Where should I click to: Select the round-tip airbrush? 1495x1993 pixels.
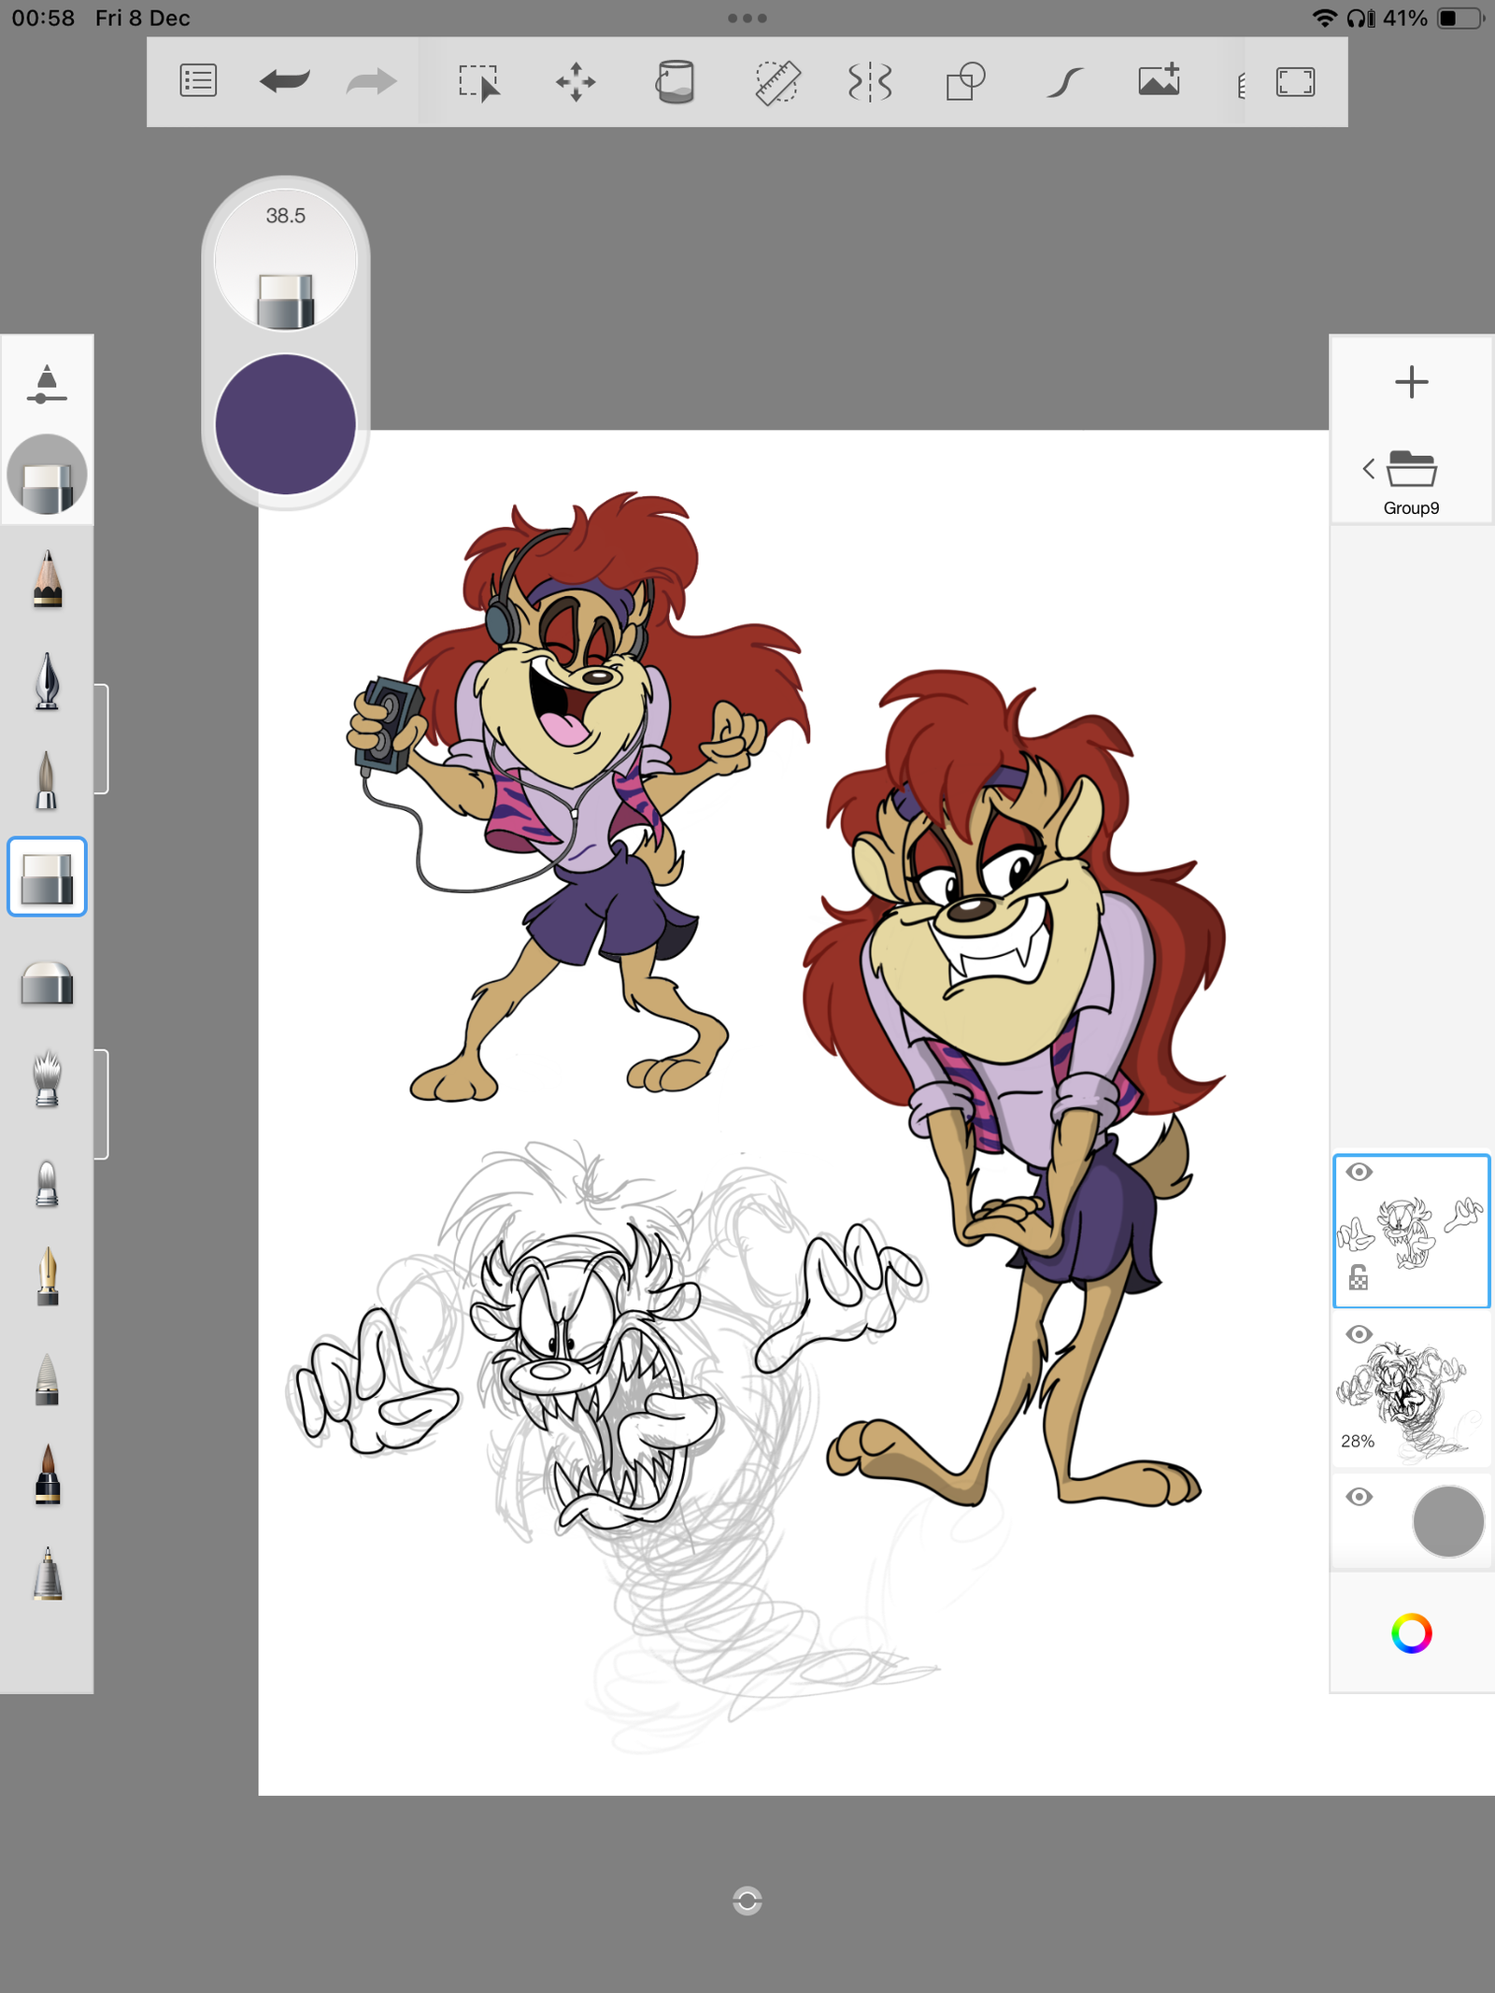[47, 1184]
